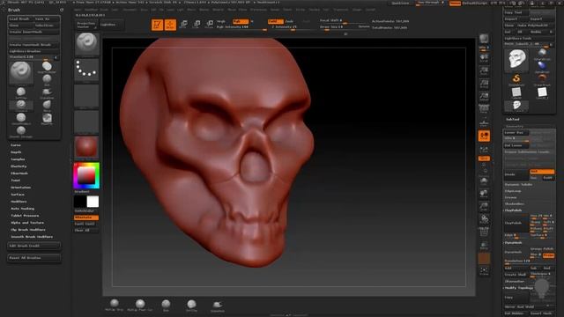Click the Move transform icon in top shelf

point(183,25)
